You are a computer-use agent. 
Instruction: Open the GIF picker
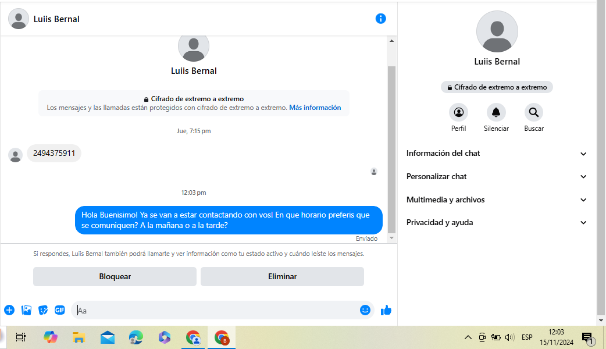(60, 310)
